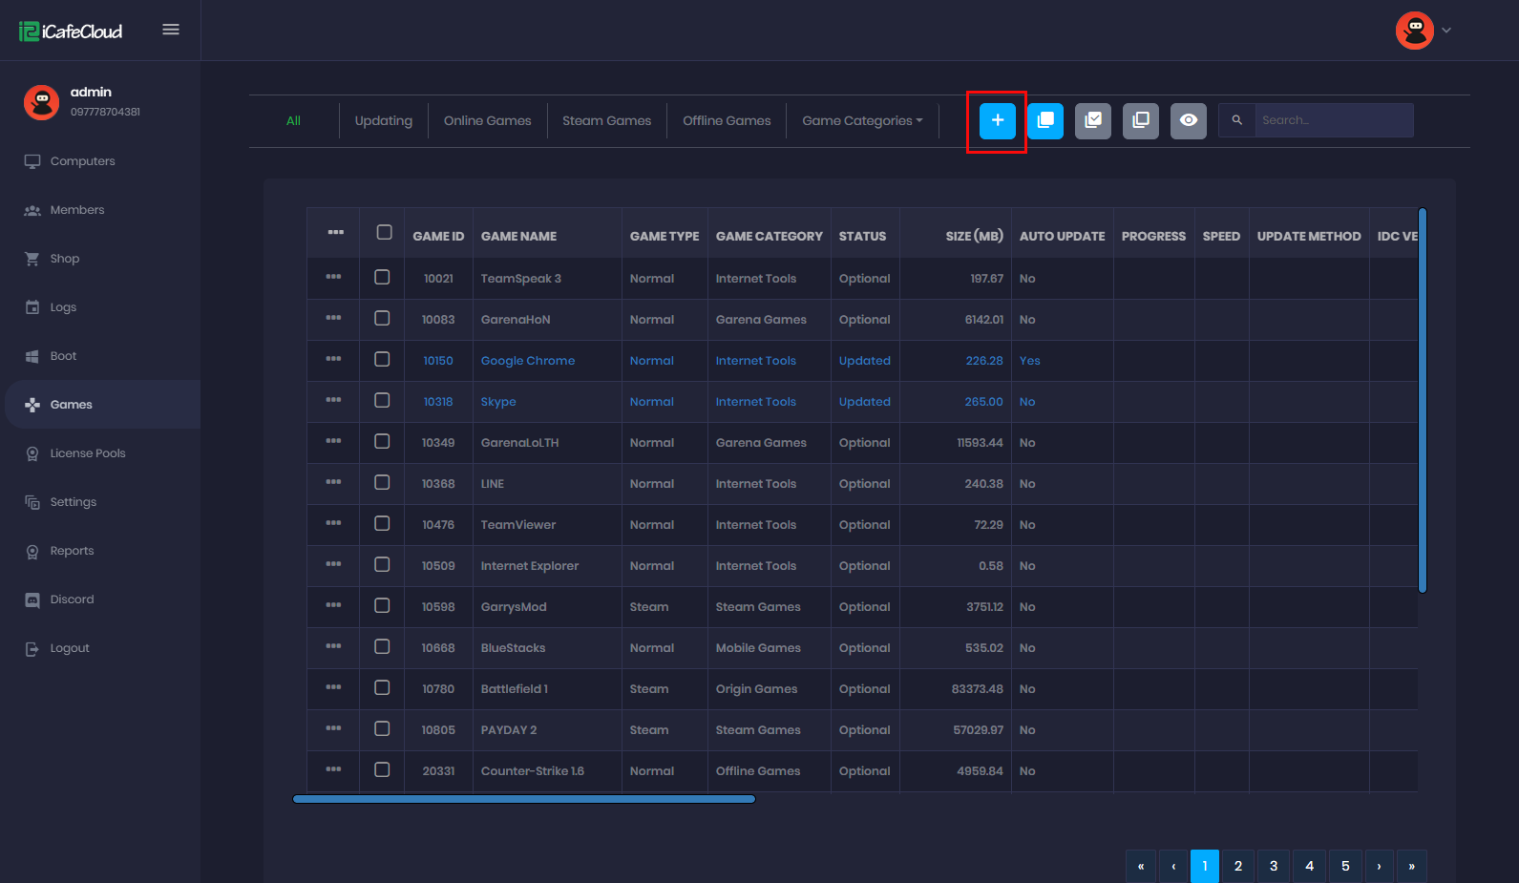Click the horizontal scrollbar under the table
Image resolution: width=1519 pixels, height=883 pixels.
click(x=523, y=800)
